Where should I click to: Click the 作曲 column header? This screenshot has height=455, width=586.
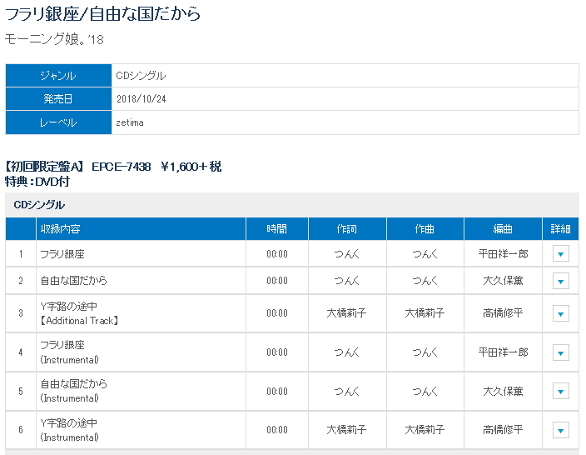425,228
